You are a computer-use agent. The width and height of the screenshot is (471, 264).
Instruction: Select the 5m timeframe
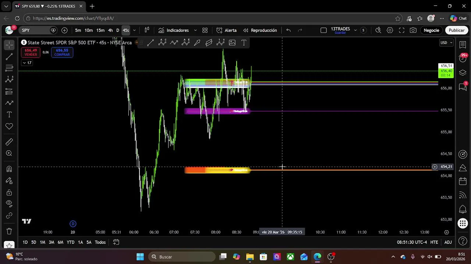(78, 30)
